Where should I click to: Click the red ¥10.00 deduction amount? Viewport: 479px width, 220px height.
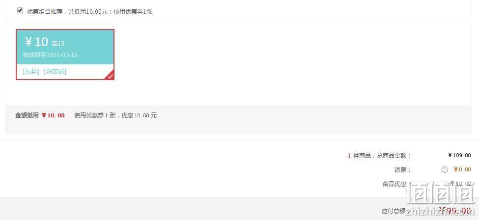[53, 115]
